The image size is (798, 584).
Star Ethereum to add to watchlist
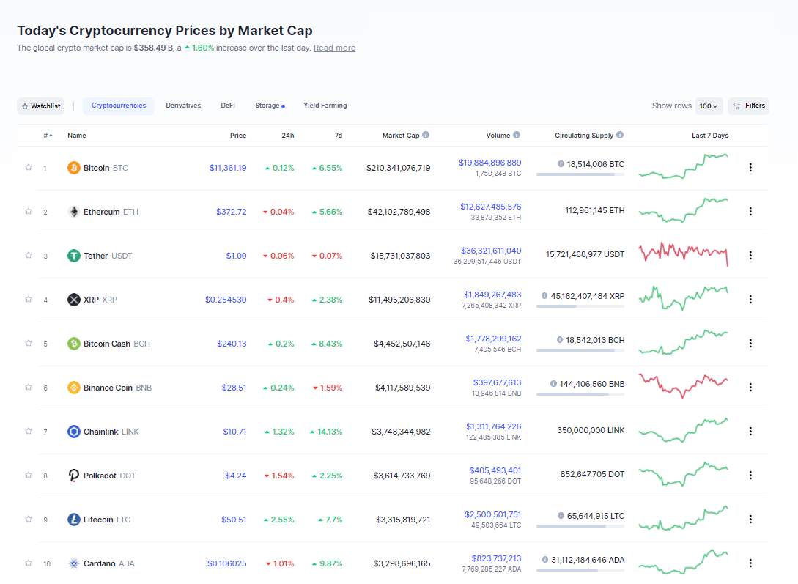tap(29, 211)
